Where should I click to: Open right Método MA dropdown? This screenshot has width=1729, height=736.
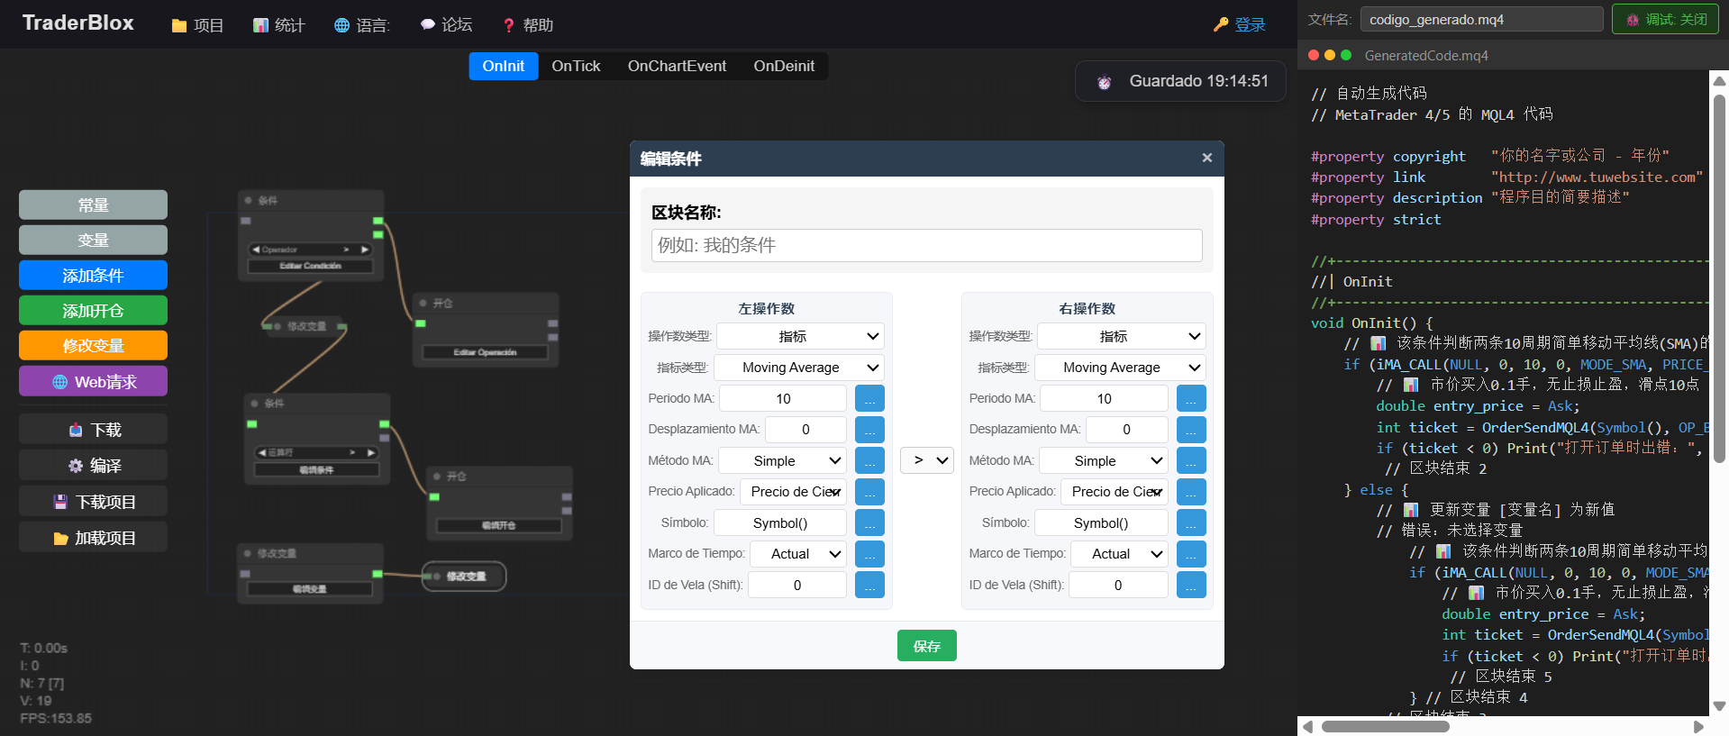[1104, 460]
